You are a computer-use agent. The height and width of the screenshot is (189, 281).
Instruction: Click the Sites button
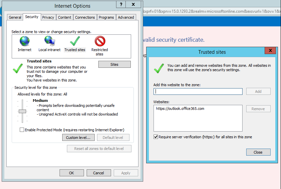click(114, 64)
